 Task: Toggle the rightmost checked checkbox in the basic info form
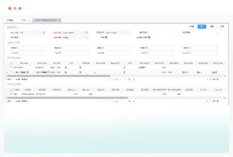pos(149,37)
